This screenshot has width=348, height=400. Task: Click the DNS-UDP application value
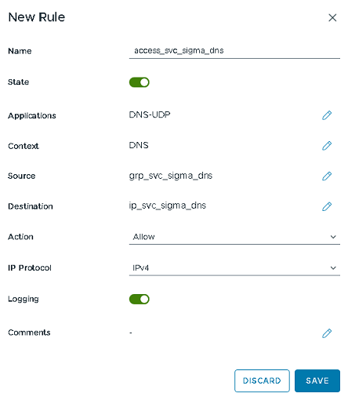(150, 115)
